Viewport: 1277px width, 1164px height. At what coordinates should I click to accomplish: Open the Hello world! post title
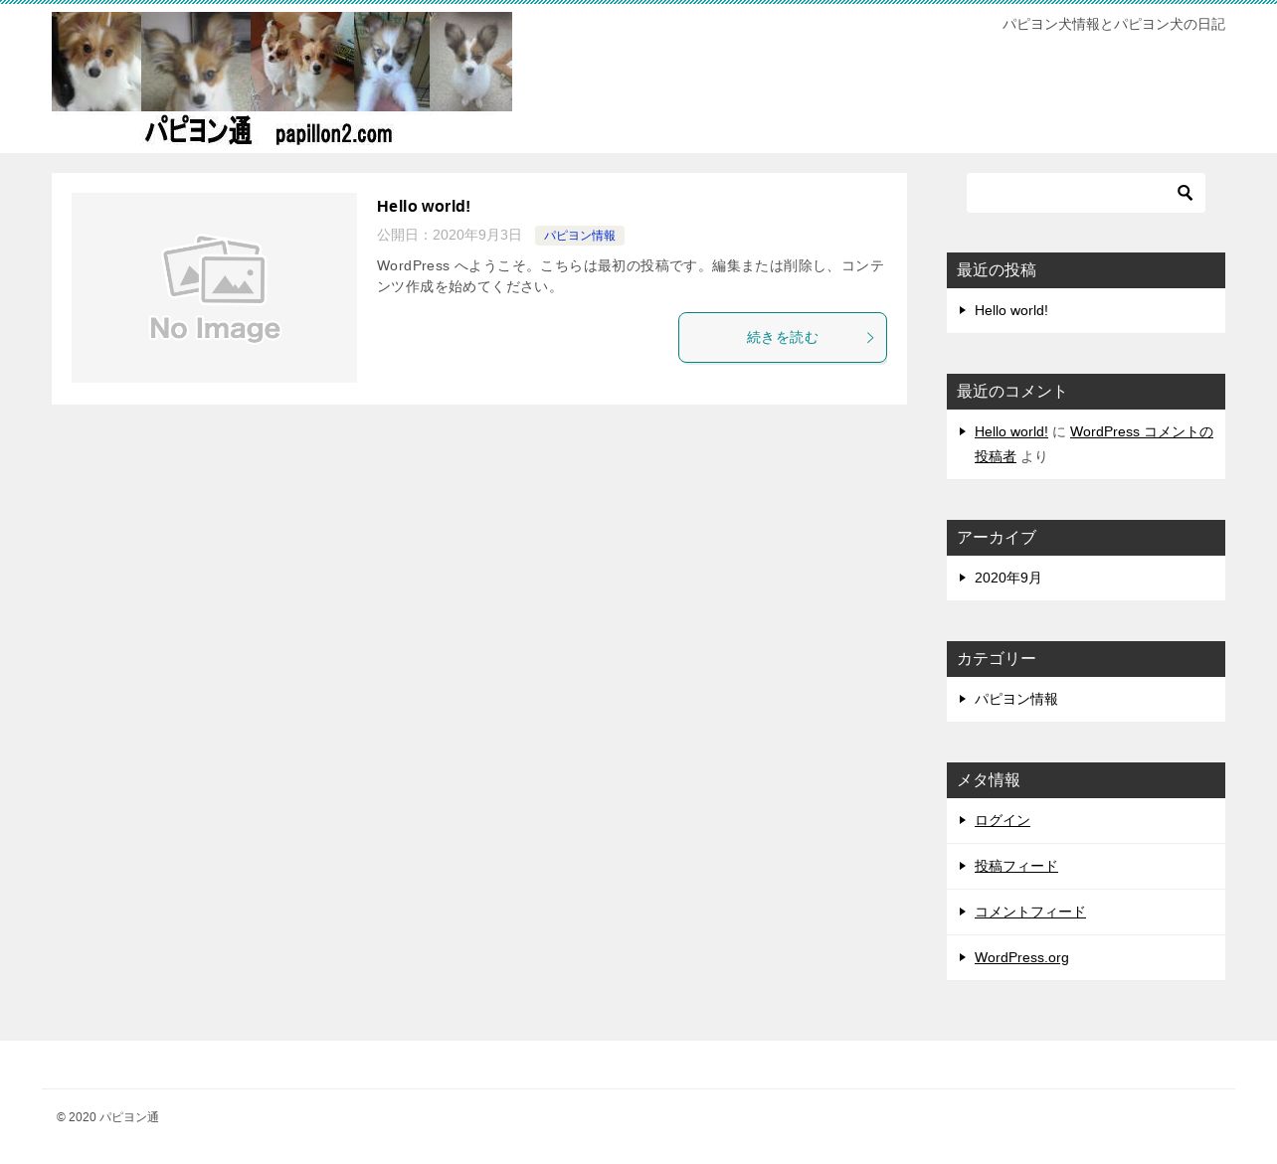[x=424, y=207]
